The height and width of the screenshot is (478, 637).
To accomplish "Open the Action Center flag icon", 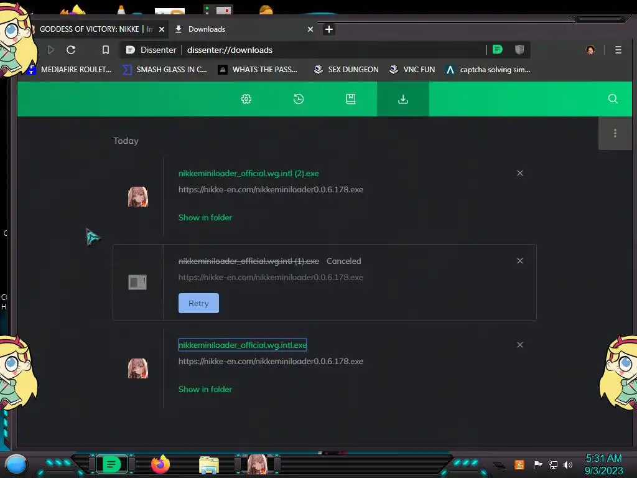I will [x=537, y=464].
